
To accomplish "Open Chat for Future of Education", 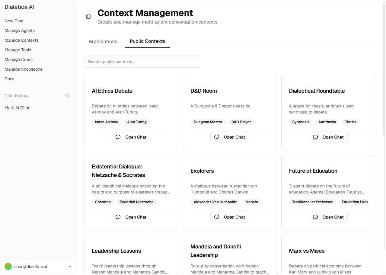I will pos(328,217).
